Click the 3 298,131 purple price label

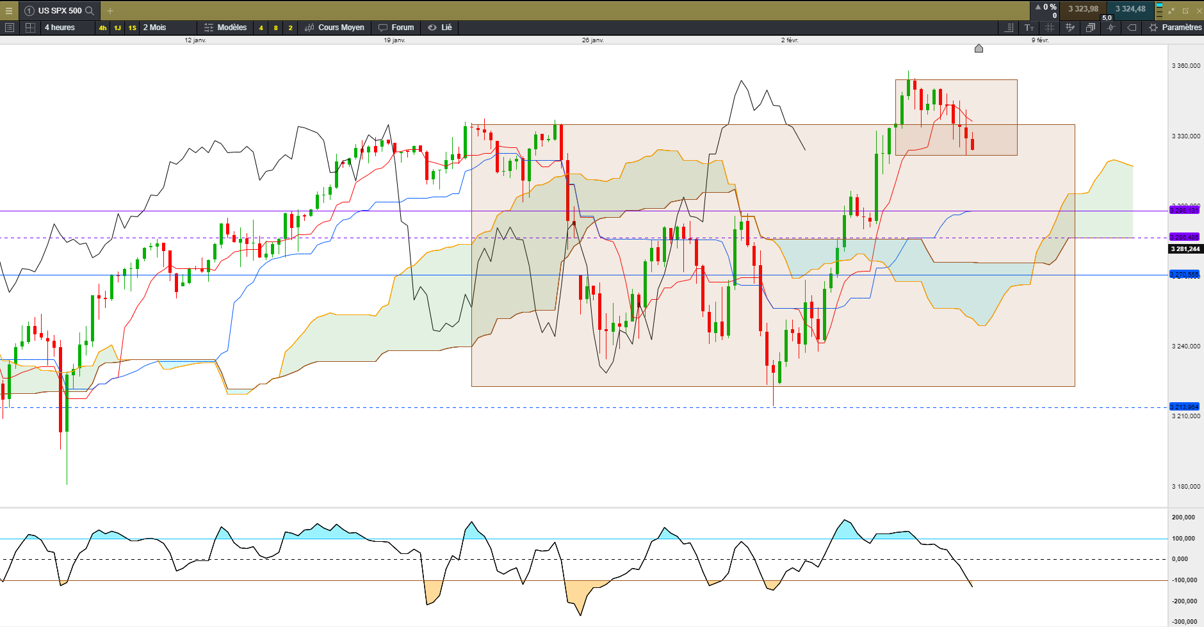coord(1184,210)
